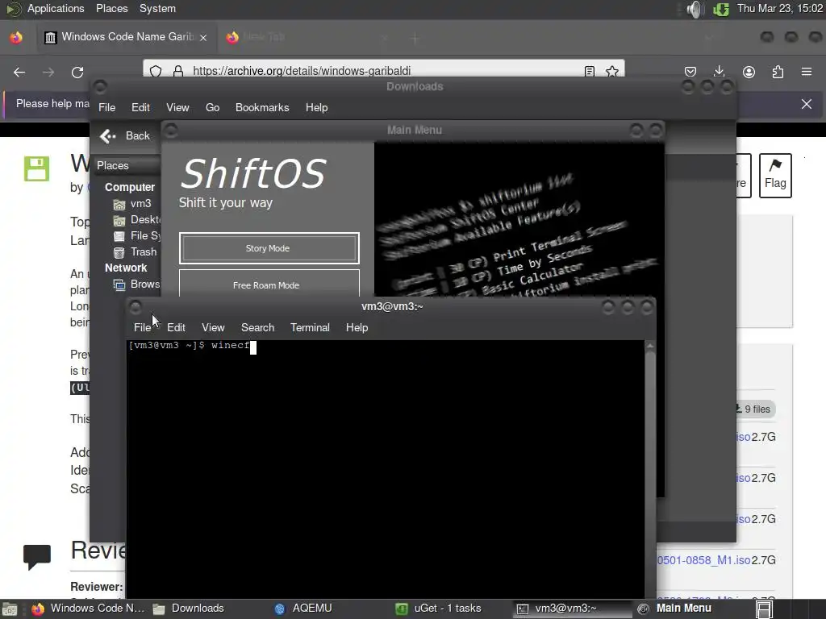Open the terminal window's title menu button
826x619 pixels.
pos(136,306)
